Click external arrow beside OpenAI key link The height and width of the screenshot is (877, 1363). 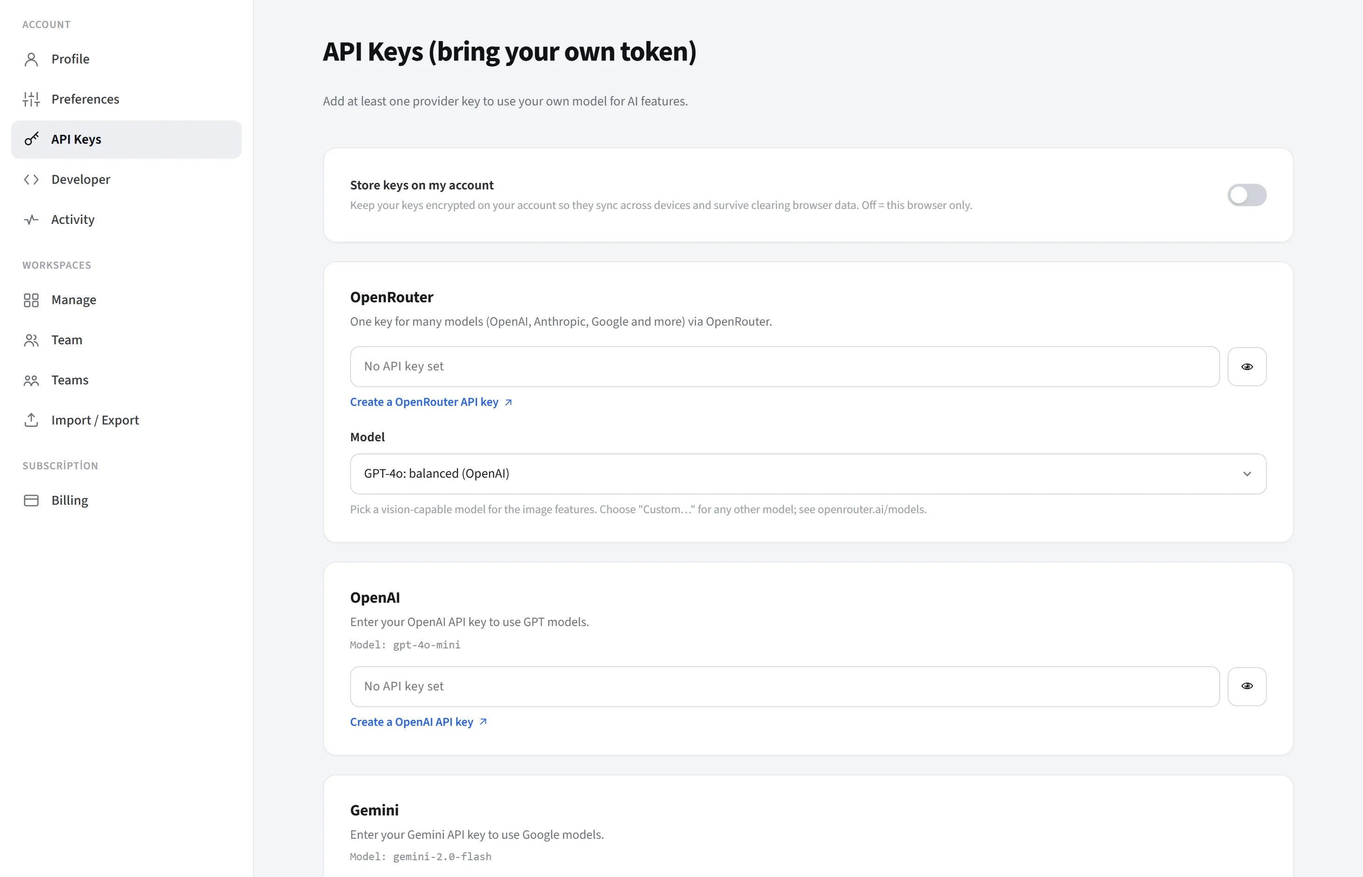(483, 722)
